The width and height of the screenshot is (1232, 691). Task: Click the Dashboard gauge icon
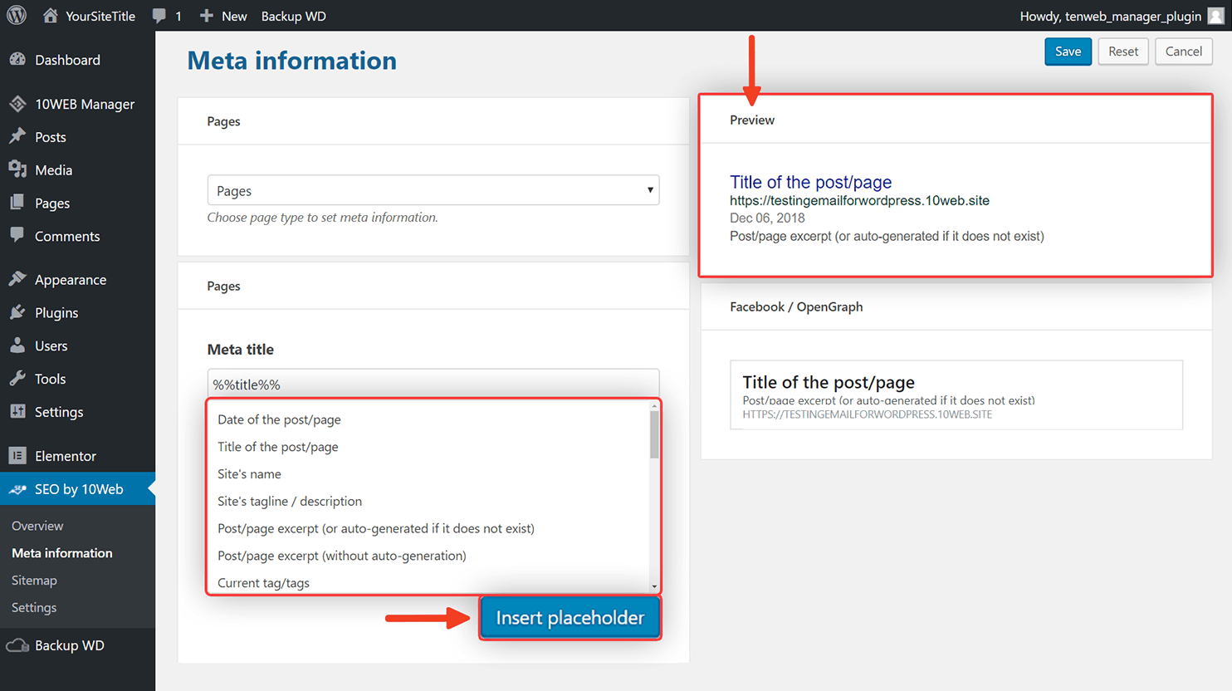[x=17, y=60]
